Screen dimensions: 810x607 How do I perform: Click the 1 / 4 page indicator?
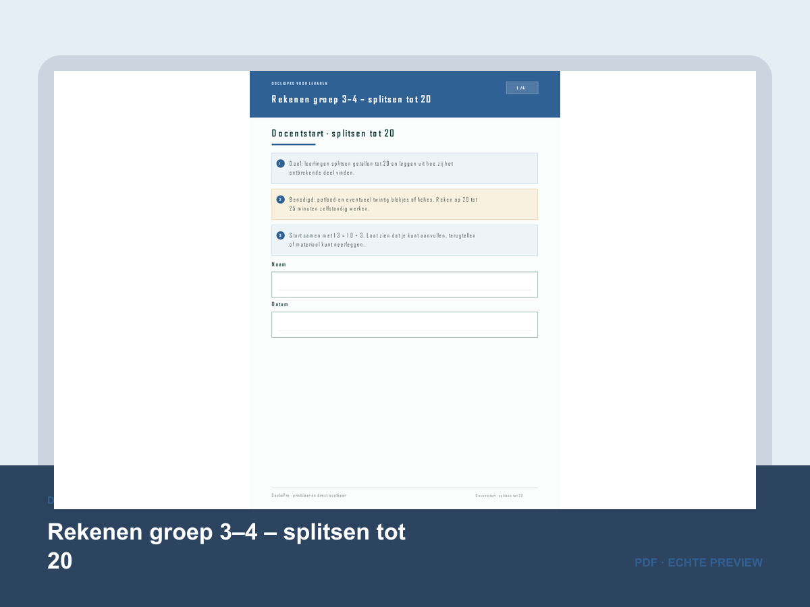point(522,88)
